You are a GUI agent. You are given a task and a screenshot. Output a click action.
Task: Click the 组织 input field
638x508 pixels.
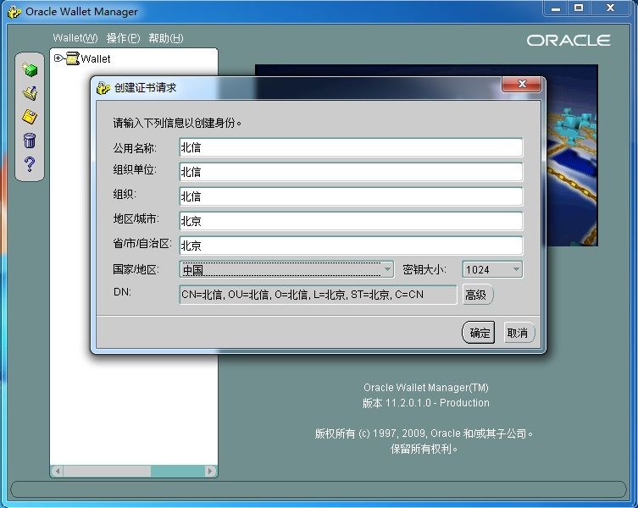click(351, 196)
